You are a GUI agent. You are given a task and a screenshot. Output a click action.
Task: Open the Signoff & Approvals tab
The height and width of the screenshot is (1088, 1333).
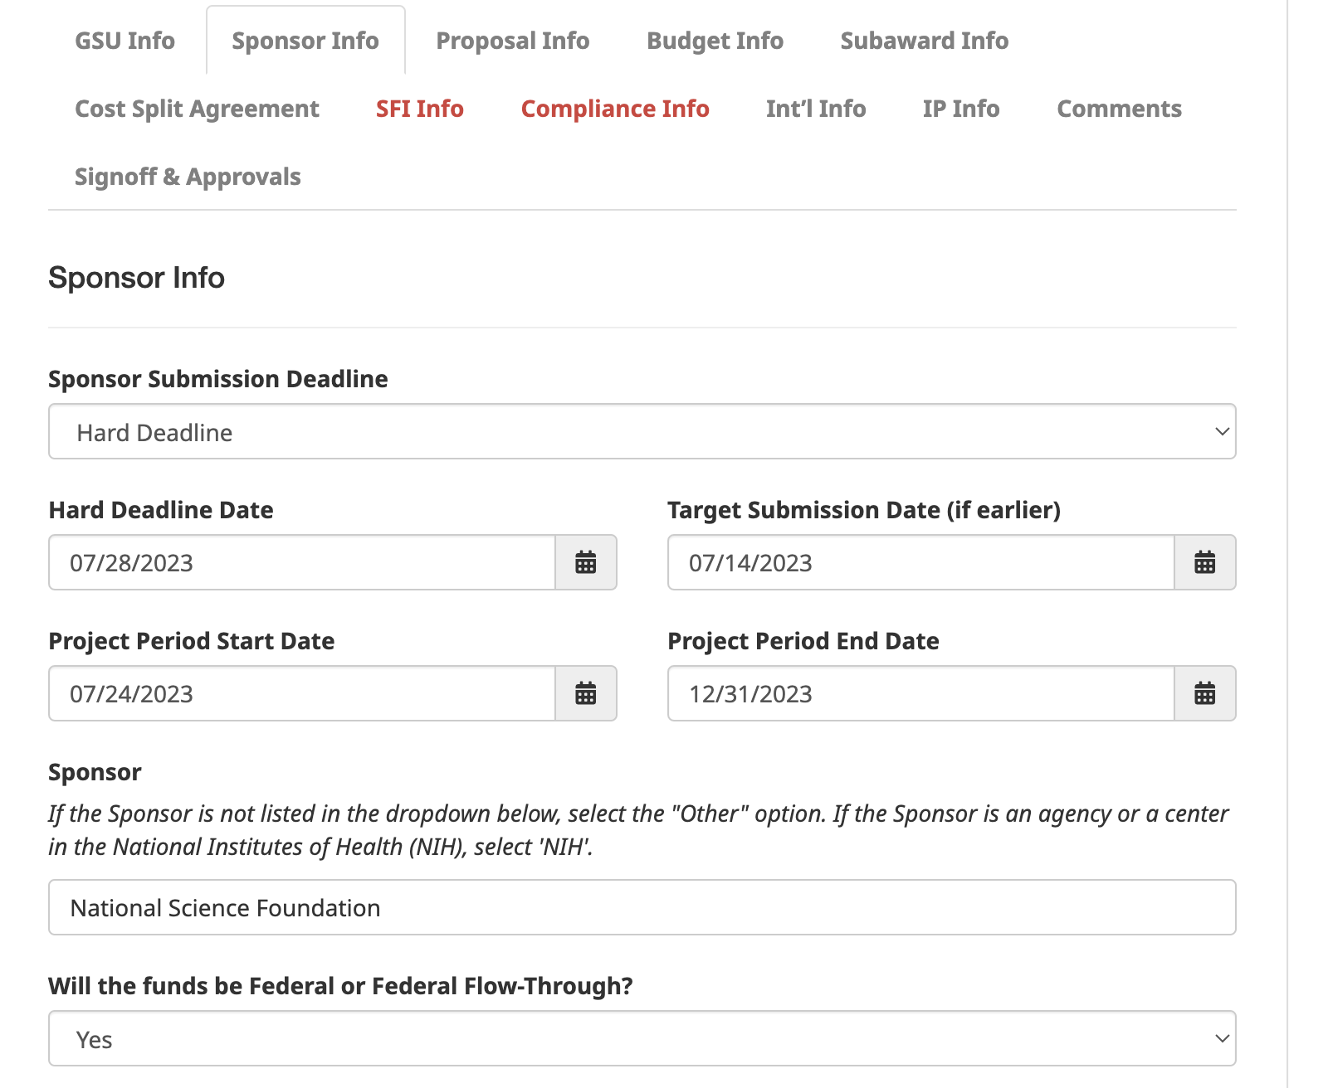(188, 177)
